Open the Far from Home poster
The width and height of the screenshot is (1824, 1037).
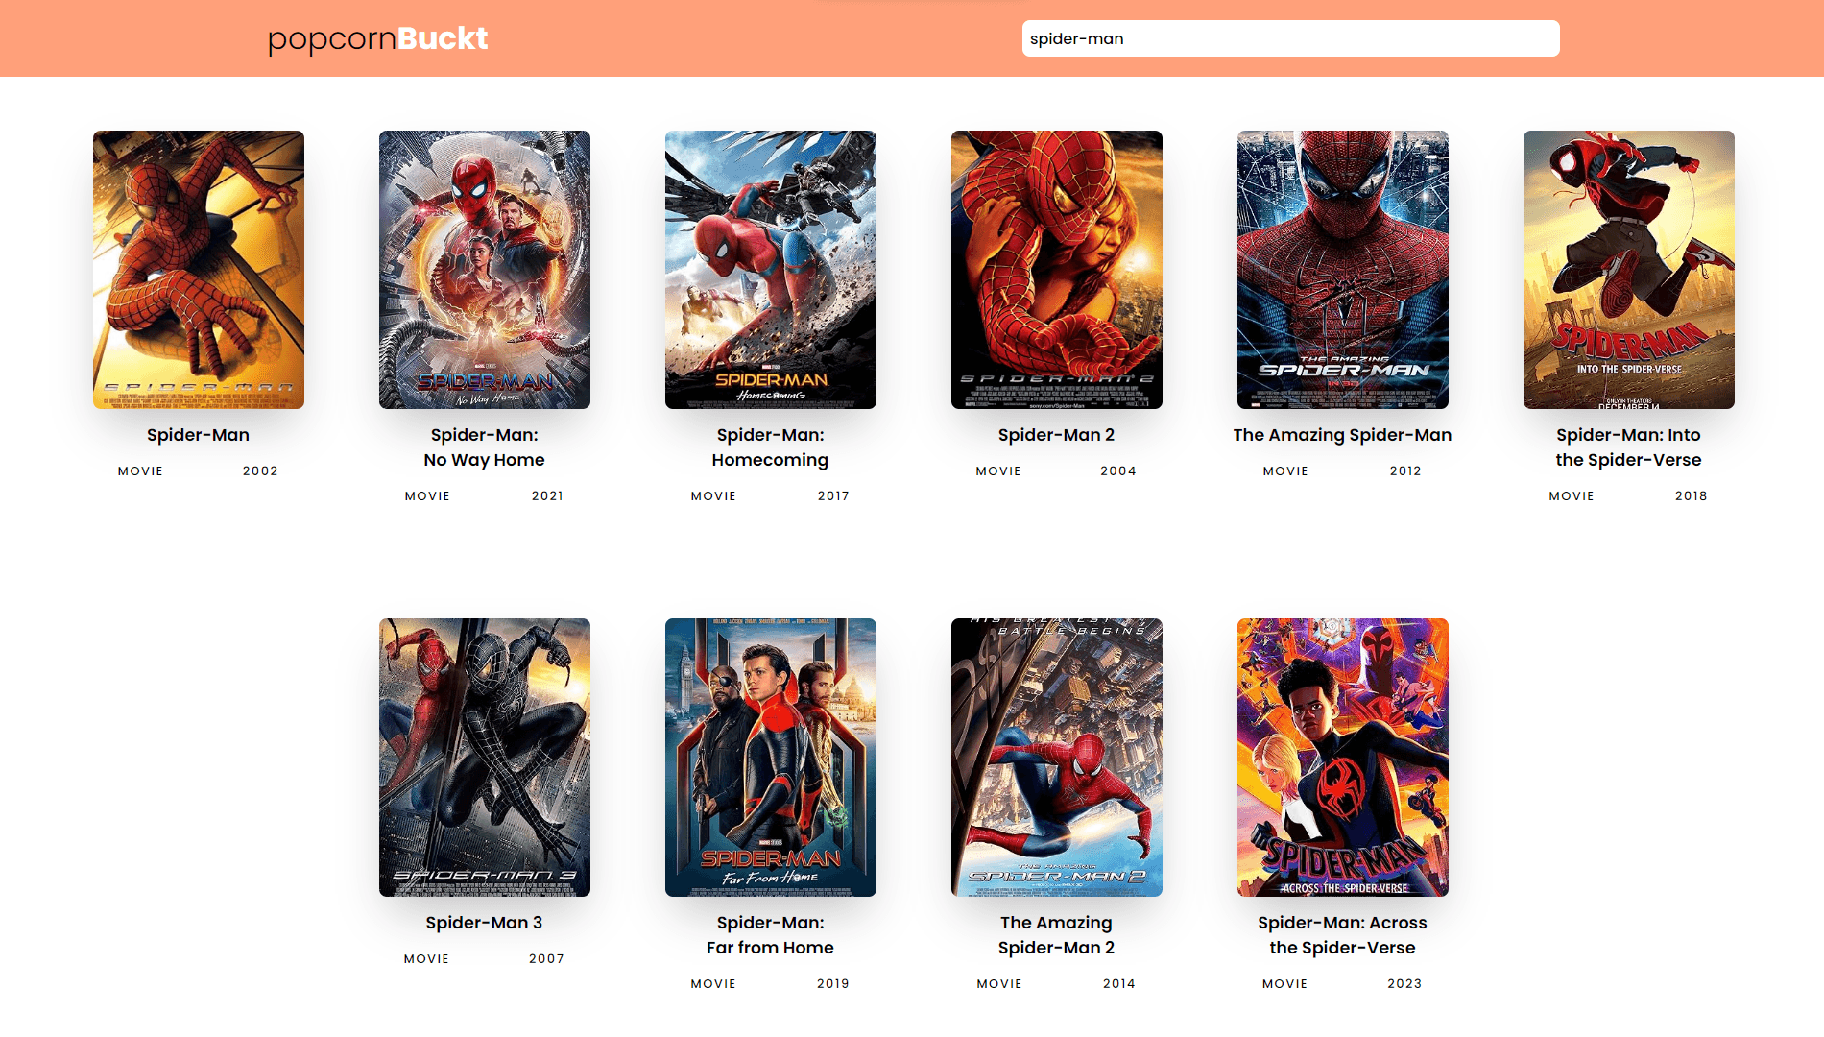point(771,758)
